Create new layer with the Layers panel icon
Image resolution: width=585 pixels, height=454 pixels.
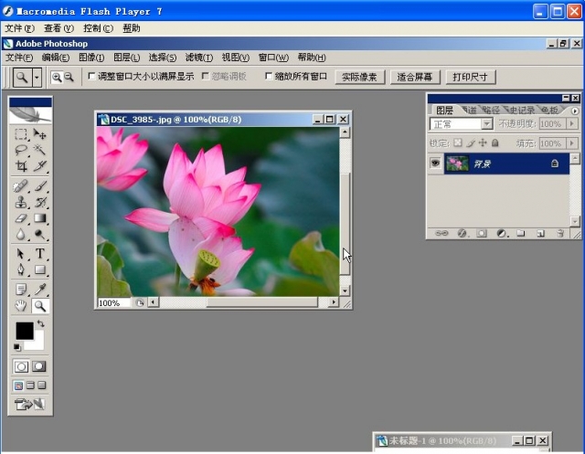(x=539, y=233)
